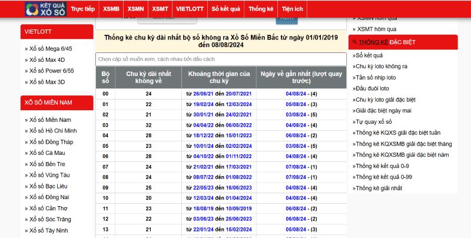Click the number pair search input field

(x=221, y=59)
